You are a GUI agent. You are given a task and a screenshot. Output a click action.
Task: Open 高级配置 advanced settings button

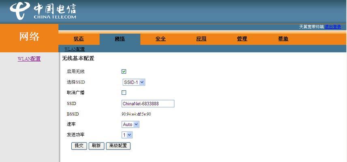click(x=118, y=146)
